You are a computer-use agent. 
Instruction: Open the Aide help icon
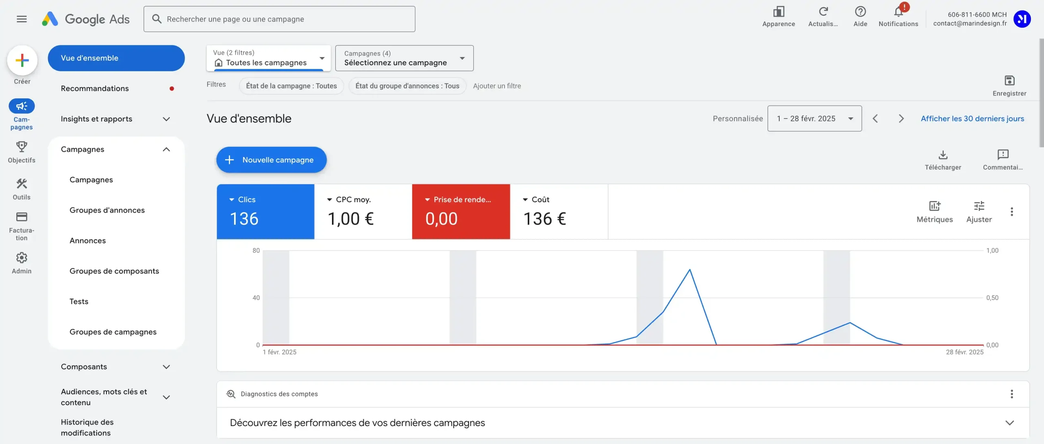click(860, 11)
